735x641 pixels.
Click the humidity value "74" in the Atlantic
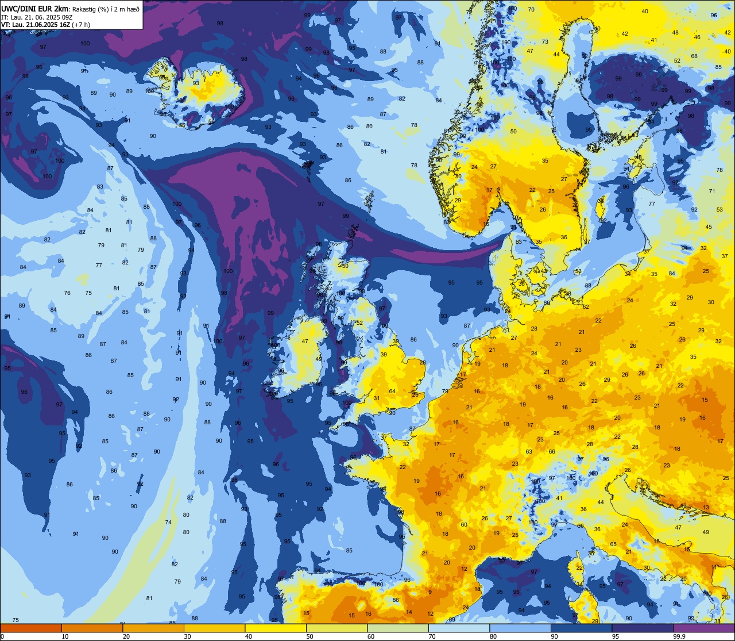pyautogui.click(x=168, y=522)
